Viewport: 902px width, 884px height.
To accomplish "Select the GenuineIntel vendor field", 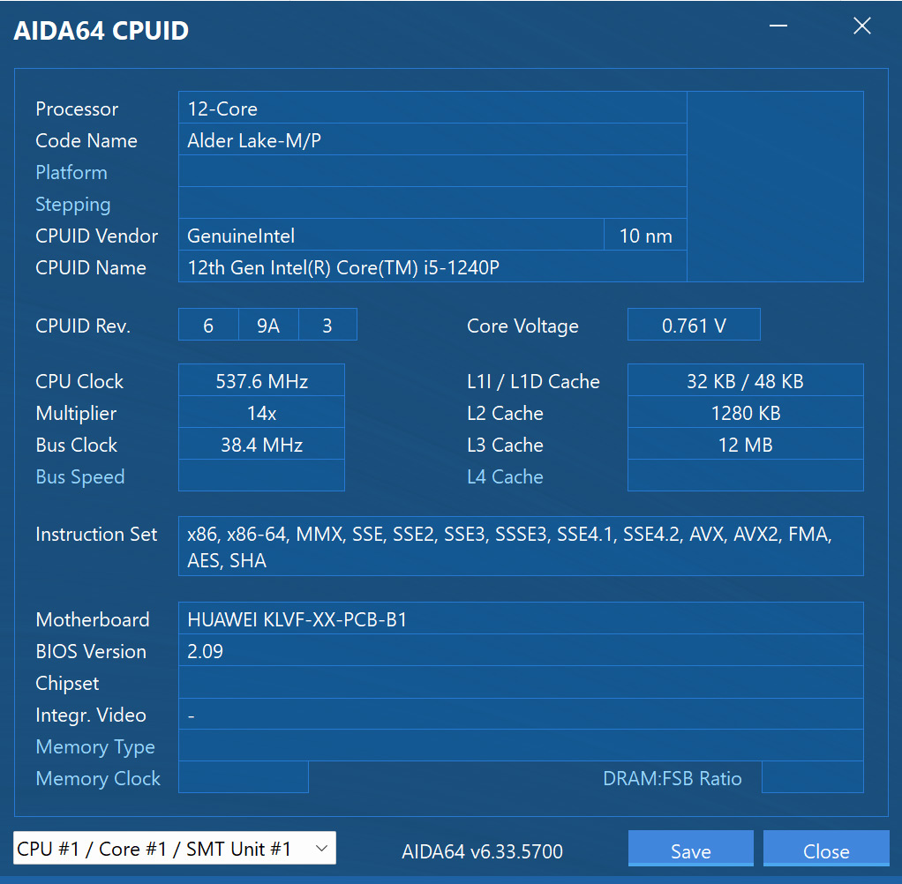I will [391, 235].
